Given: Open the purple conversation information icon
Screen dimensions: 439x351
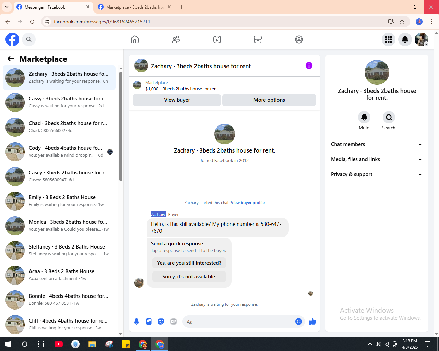Looking at the screenshot, I should coord(309,65).
